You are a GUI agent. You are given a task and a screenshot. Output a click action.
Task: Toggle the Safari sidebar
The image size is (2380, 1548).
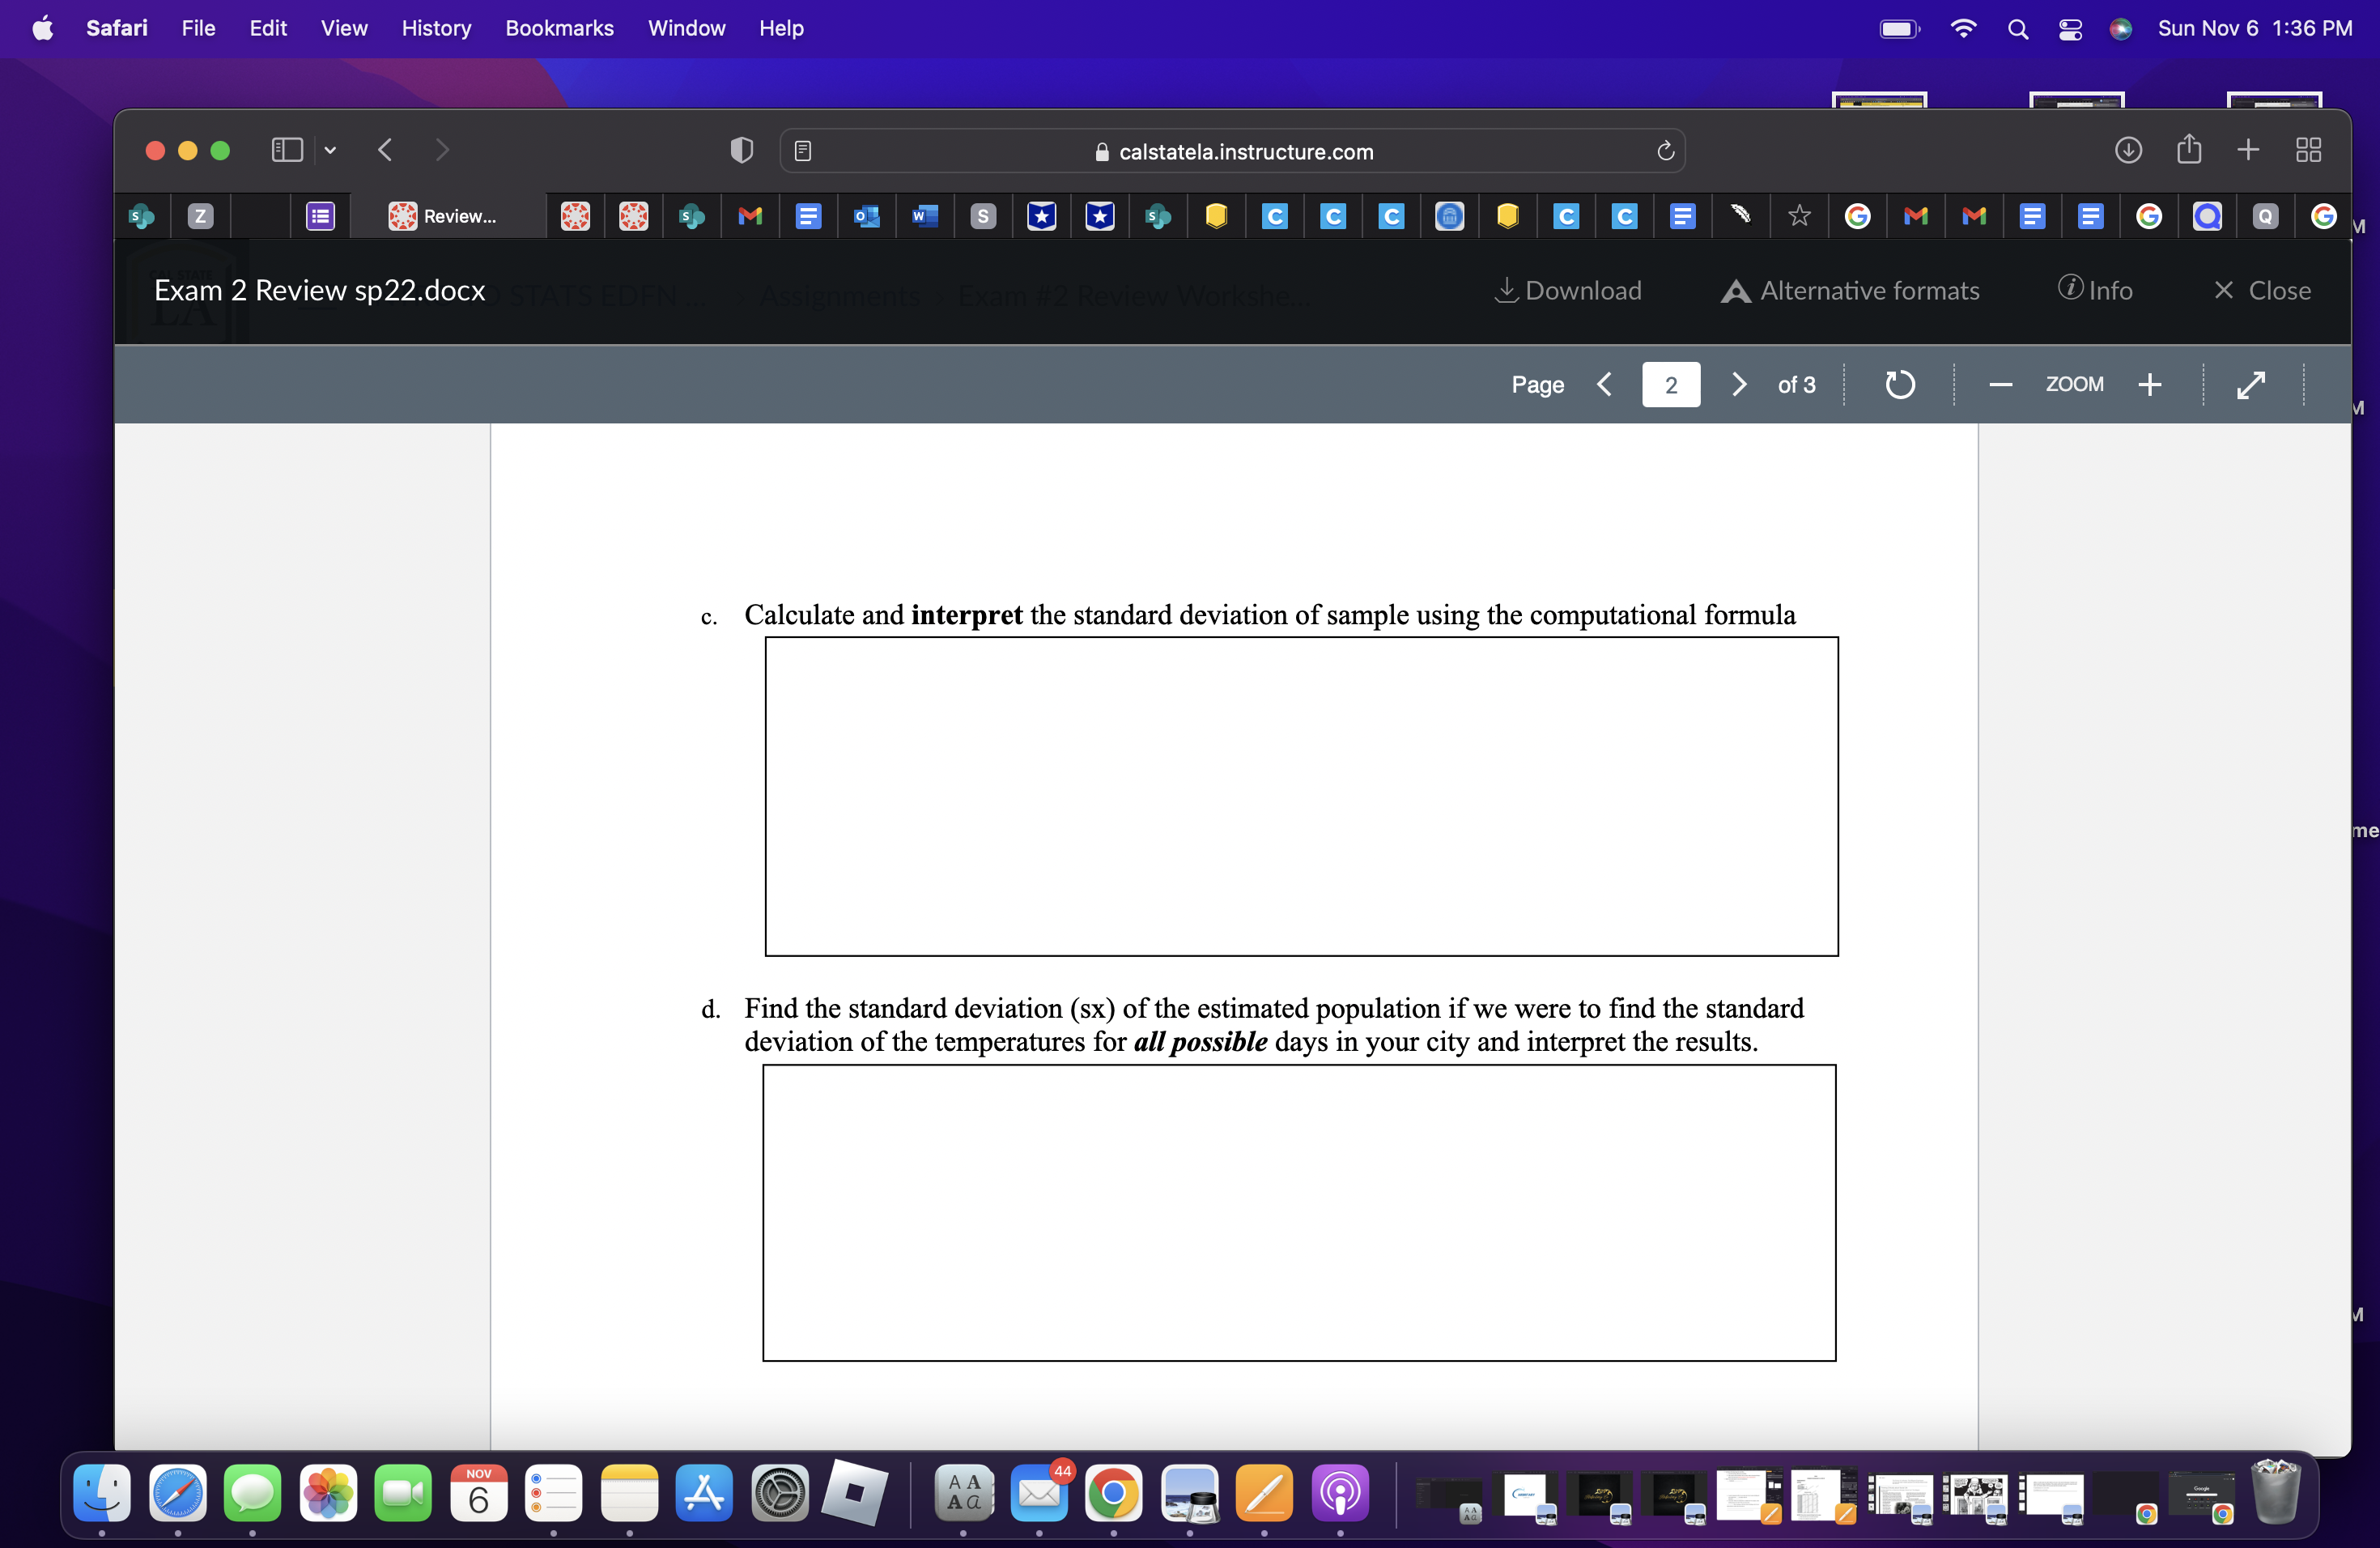[286, 149]
